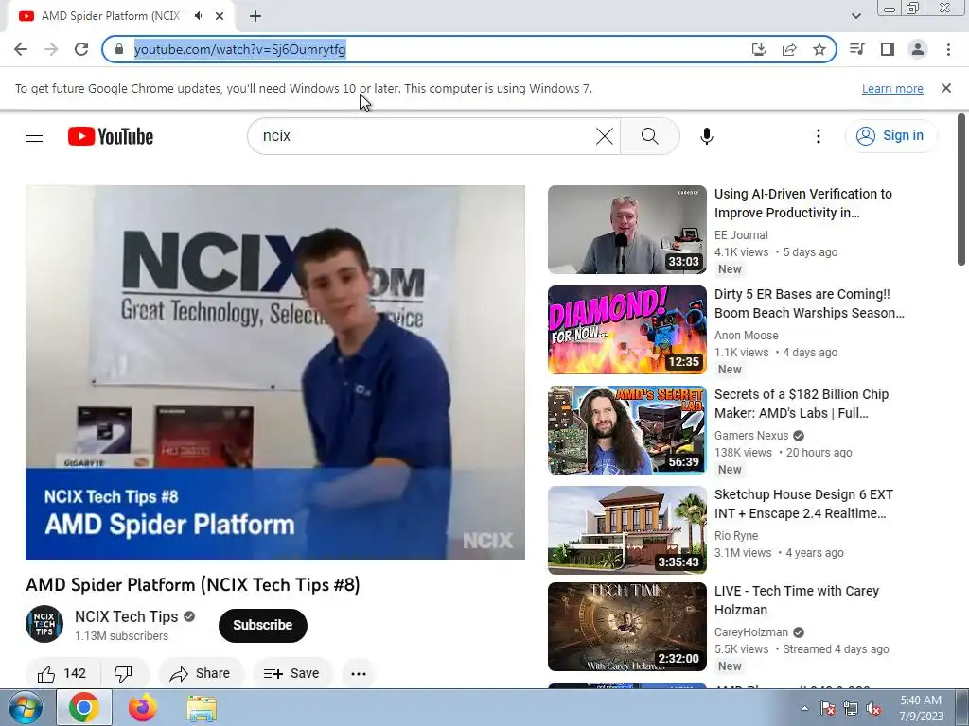Screen dimensions: 969x726
Task: Show hidden system tray icons
Action: (x=804, y=708)
